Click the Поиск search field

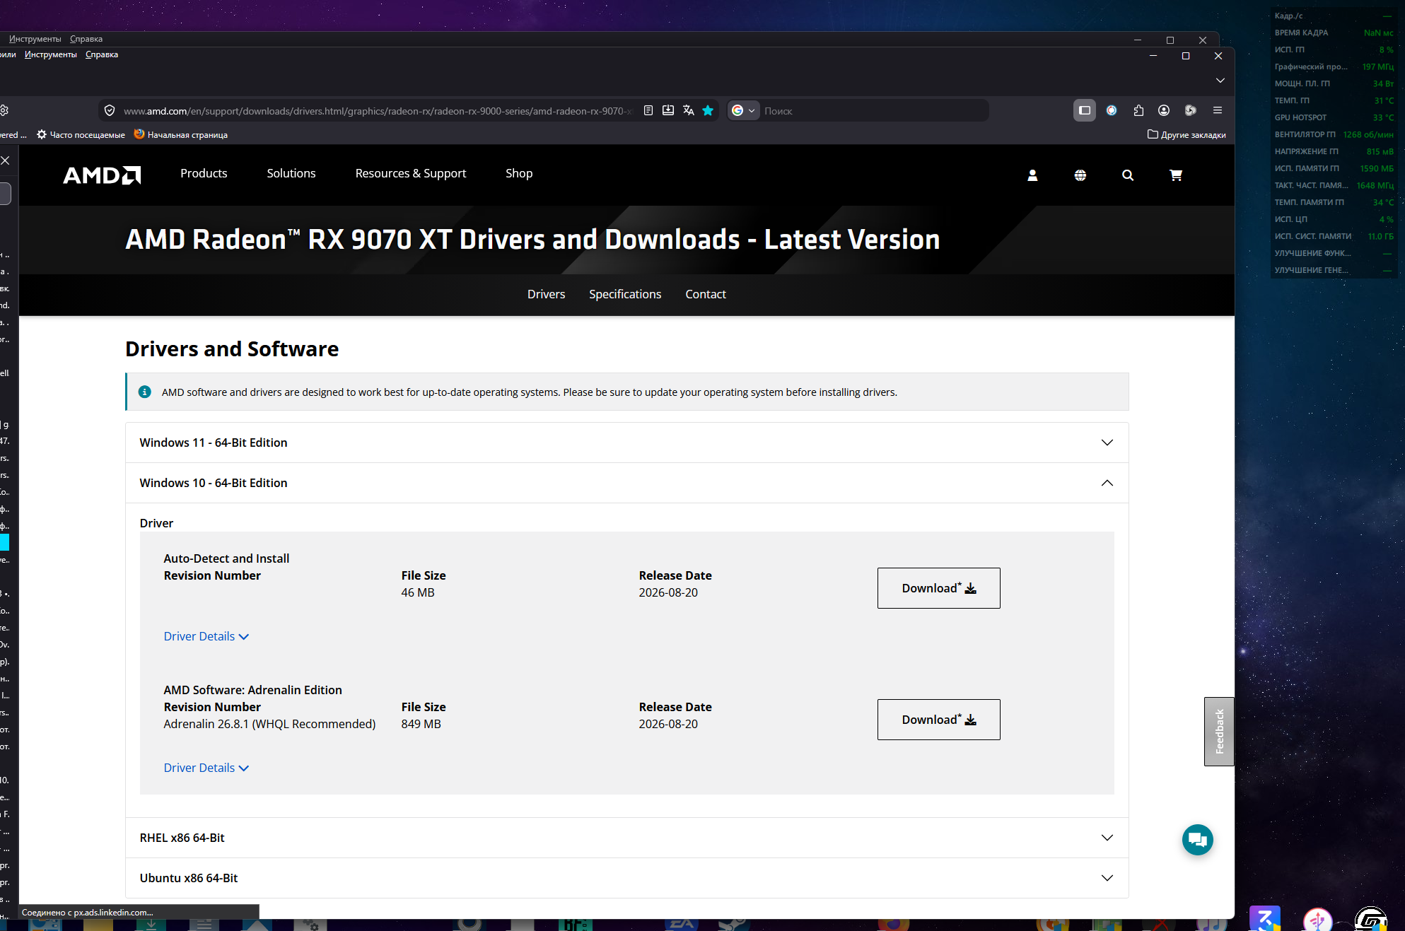[873, 110]
